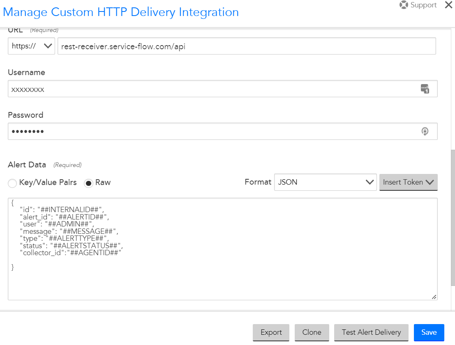Image resolution: width=455 pixels, height=345 pixels.
Task: Click the Alert Data label
Action: (27, 165)
